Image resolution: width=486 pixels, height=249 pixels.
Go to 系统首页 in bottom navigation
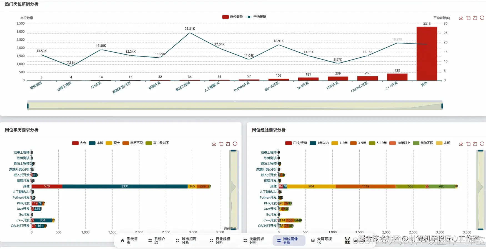(x=129, y=240)
